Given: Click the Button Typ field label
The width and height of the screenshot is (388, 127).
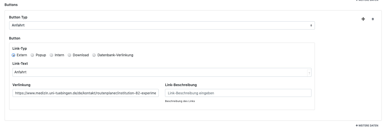Looking at the screenshot, I should (x=18, y=17).
